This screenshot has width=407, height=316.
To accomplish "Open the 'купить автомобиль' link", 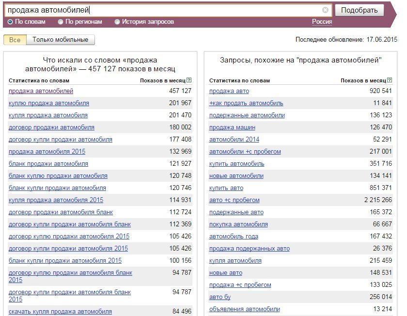I will pyautogui.click(x=237, y=164).
